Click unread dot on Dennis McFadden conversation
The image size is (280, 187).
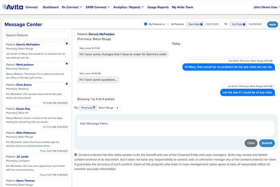click(x=67, y=43)
